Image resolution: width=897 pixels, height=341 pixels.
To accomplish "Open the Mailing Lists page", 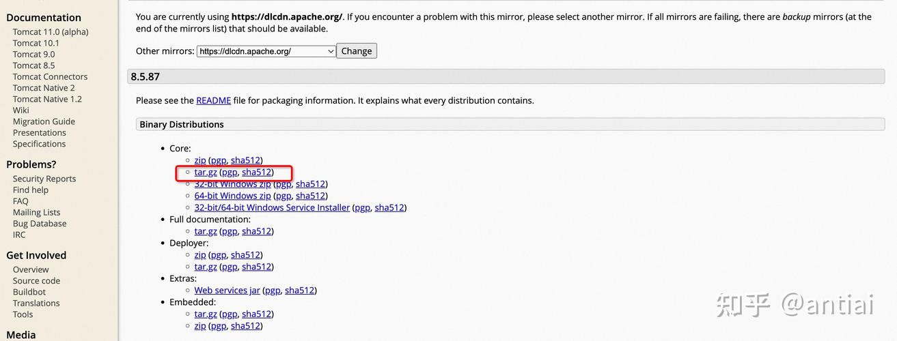I will click(x=36, y=212).
